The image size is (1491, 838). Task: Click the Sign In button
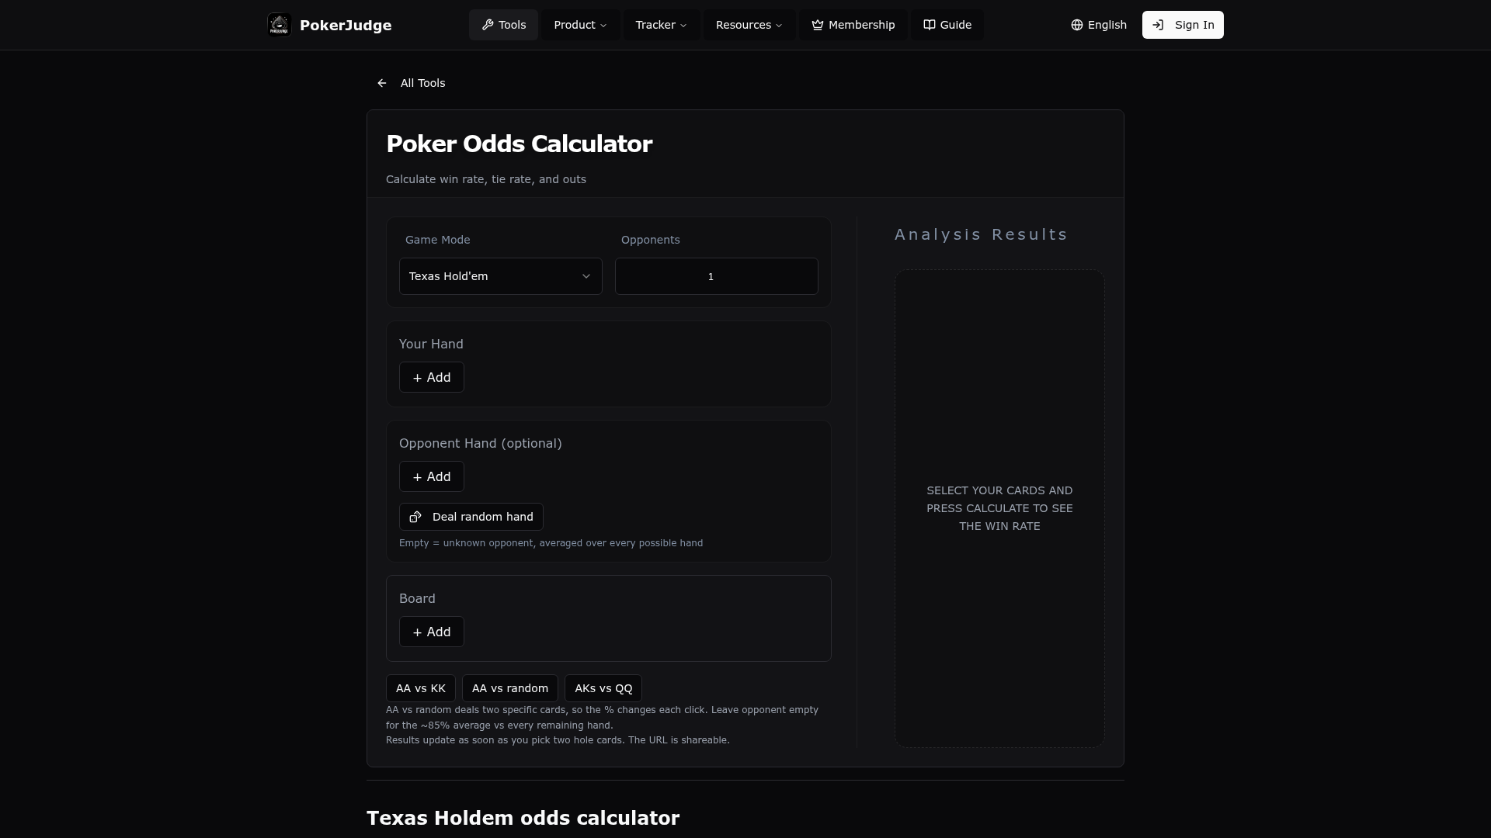1183,25
